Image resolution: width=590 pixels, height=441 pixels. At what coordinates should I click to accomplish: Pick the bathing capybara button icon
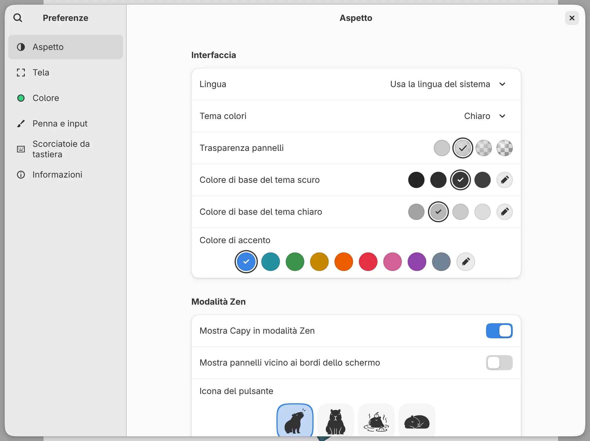(x=376, y=420)
